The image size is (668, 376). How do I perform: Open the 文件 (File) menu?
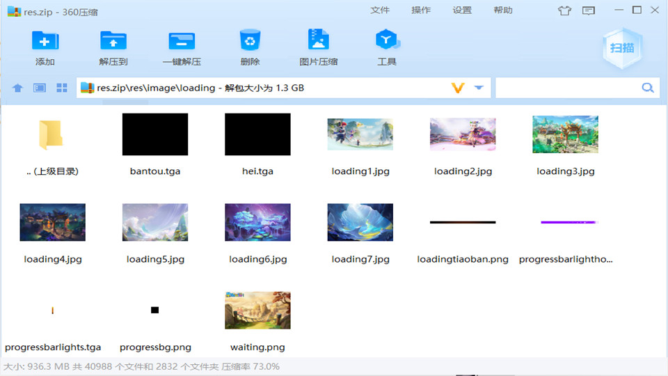click(380, 10)
